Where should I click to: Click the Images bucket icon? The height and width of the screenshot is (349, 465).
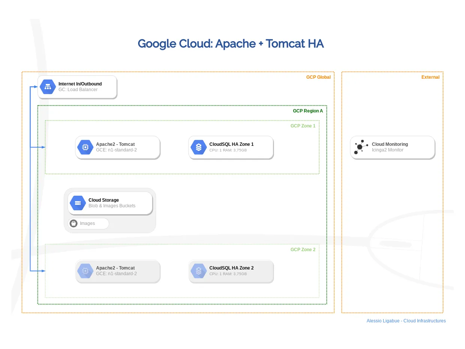(x=74, y=223)
